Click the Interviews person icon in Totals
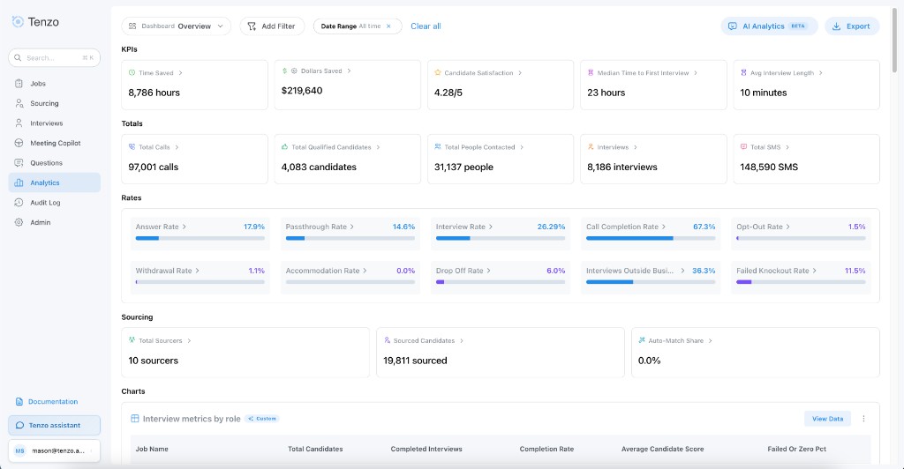 (591, 146)
